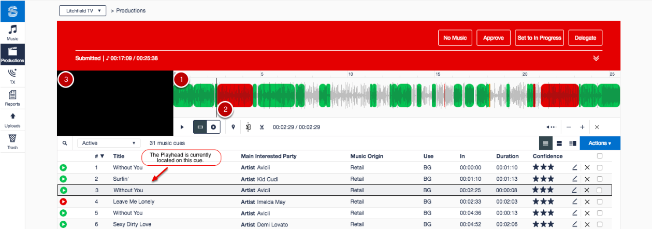Open the Music section in sidebar
Image resolution: width=652 pixels, height=229 pixels.
point(12,32)
